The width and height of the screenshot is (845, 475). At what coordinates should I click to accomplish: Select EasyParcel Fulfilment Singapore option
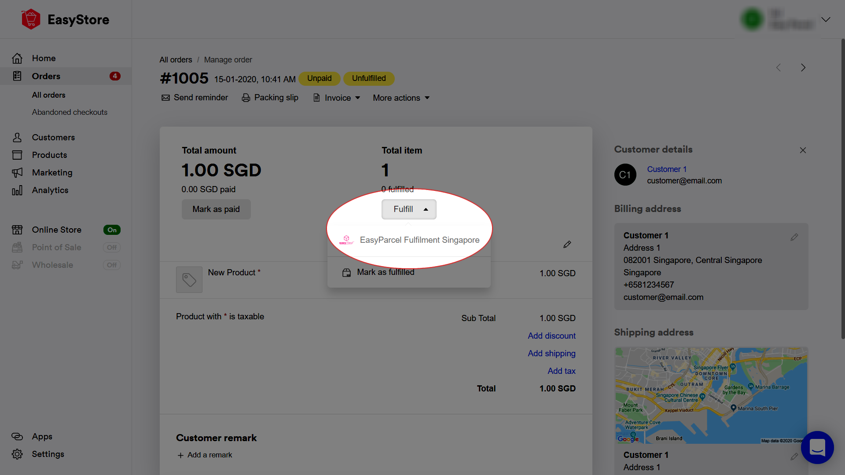click(x=419, y=240)
